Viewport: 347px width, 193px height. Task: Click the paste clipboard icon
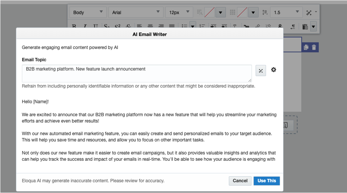[305, 26]
